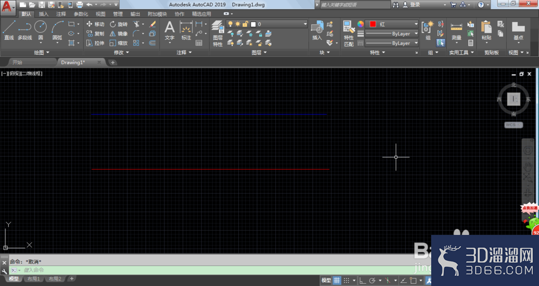Image resolution: width=539 pixels, height=286 pixels.
Task: Select the Polyline (多段线) tool
Action: click(25, 30)
